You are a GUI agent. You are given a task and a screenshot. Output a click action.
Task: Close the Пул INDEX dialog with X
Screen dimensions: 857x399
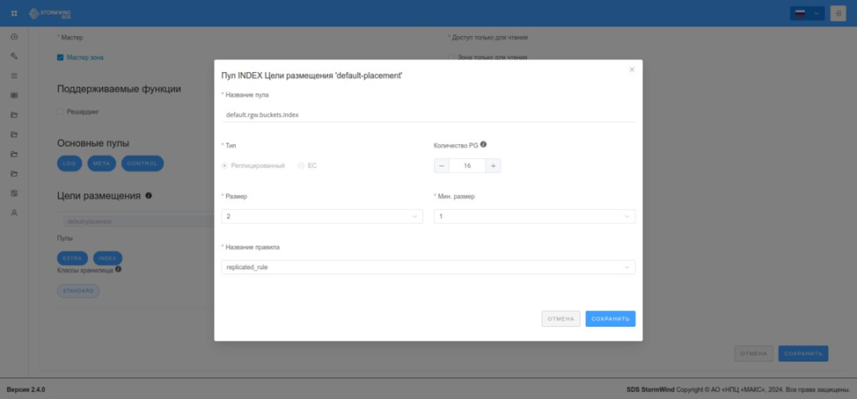point(632,69)
